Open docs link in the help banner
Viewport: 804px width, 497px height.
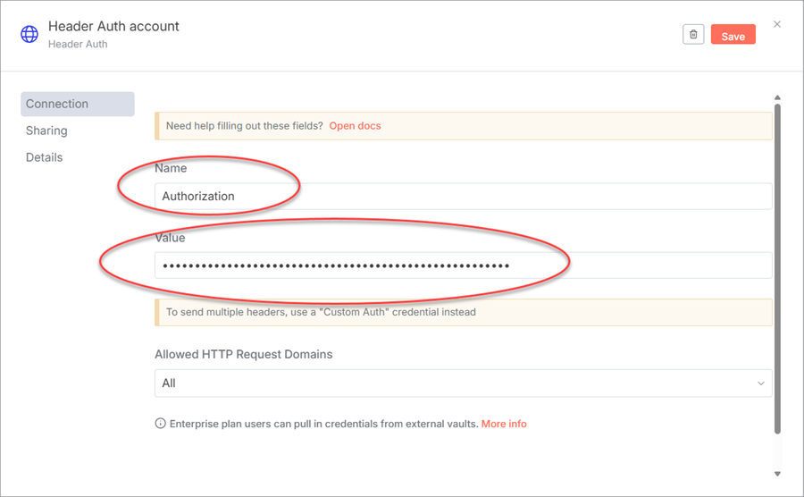click(355, 126)
